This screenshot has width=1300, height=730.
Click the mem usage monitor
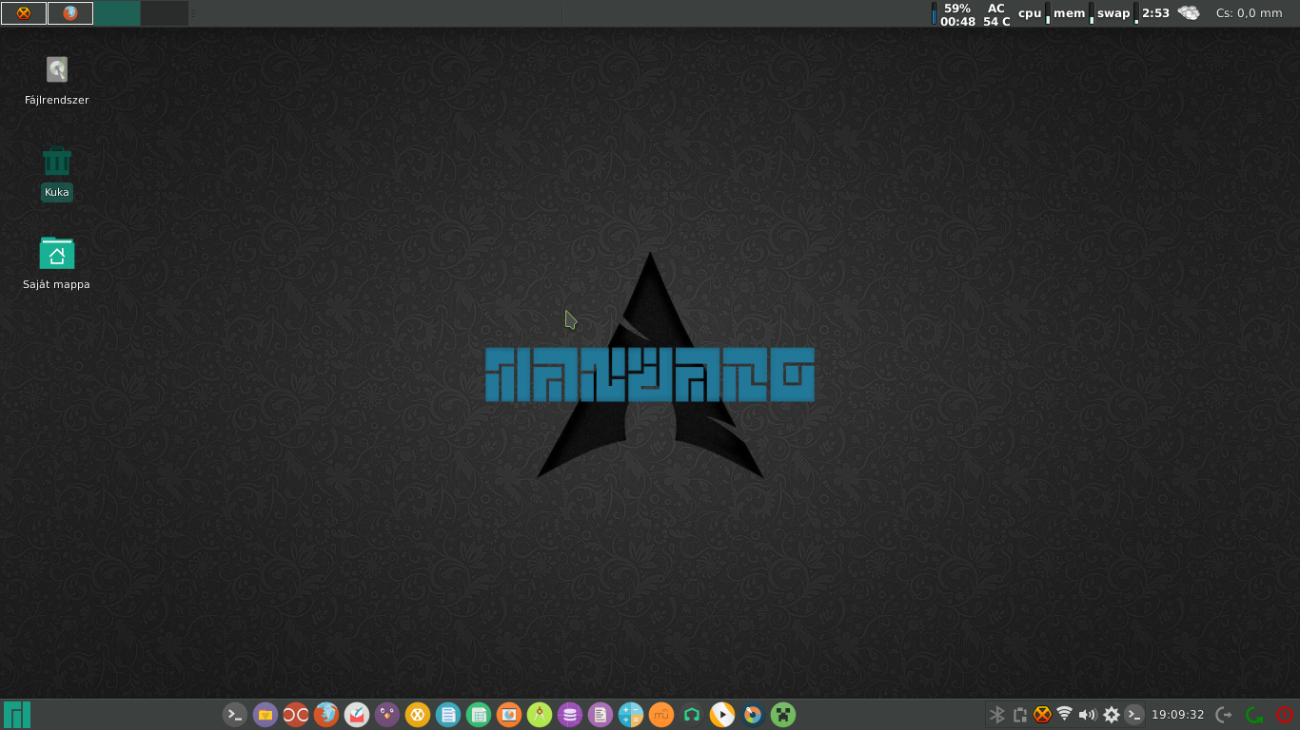[1073, 13]
